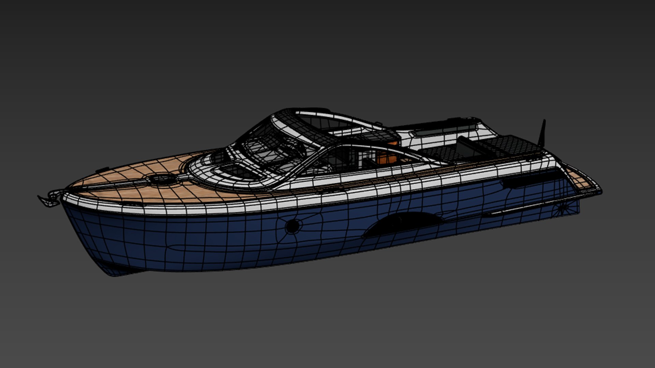Click the round hatch on the foredeck

(x=163, y=179)
